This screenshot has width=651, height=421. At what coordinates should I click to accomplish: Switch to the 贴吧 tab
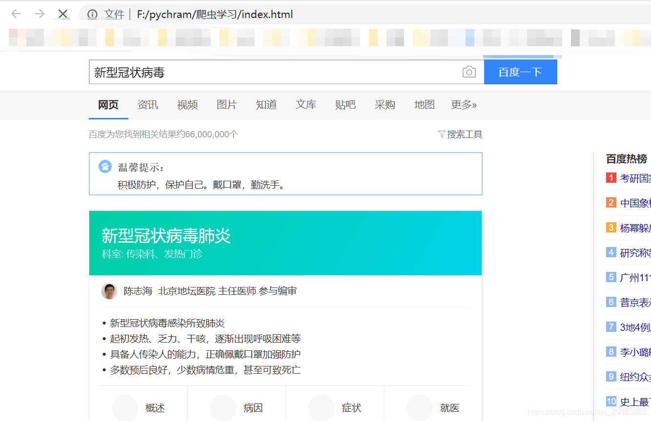[x=346, y=105]
